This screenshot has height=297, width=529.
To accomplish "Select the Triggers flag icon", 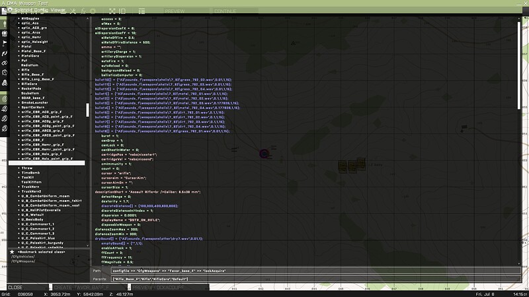I will point(5,42).
